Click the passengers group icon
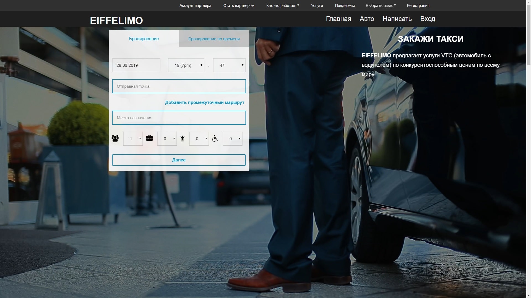This screenshot has width=531, height=298. tap(115, 138)
